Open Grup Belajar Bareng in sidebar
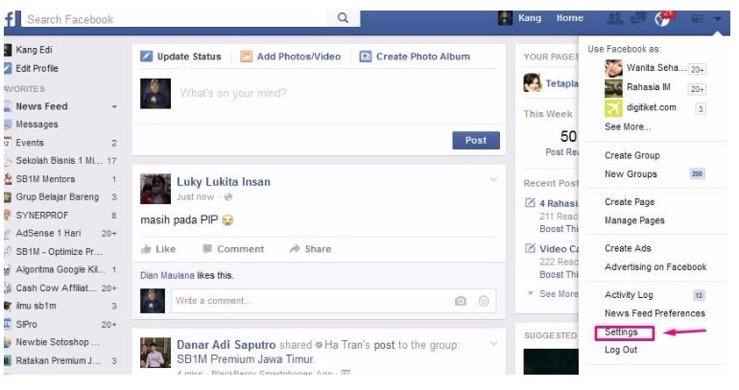Screen dimensions: 739x390 point(57,196)
